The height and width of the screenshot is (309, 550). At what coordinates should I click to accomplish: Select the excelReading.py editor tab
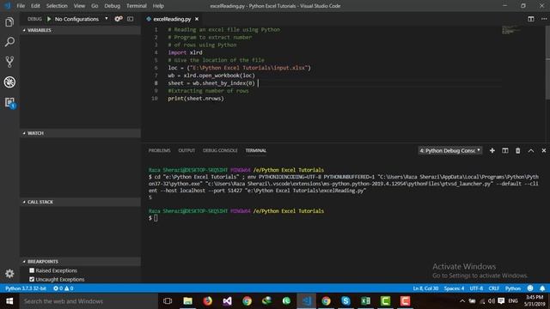point(172,19)
